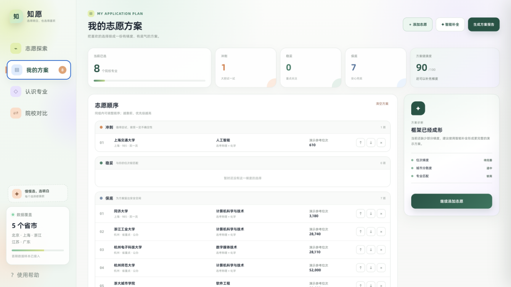Image resolution: width=511 pixels, height=287 pixels.
Task: Delete 杭州师范大学 with its X icon
Action: coord(381,268)
